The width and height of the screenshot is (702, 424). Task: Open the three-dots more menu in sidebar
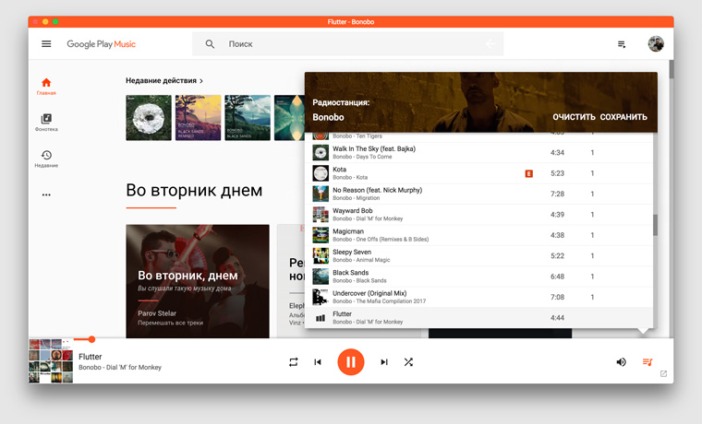pyautogui.click(x=46, y=194)
